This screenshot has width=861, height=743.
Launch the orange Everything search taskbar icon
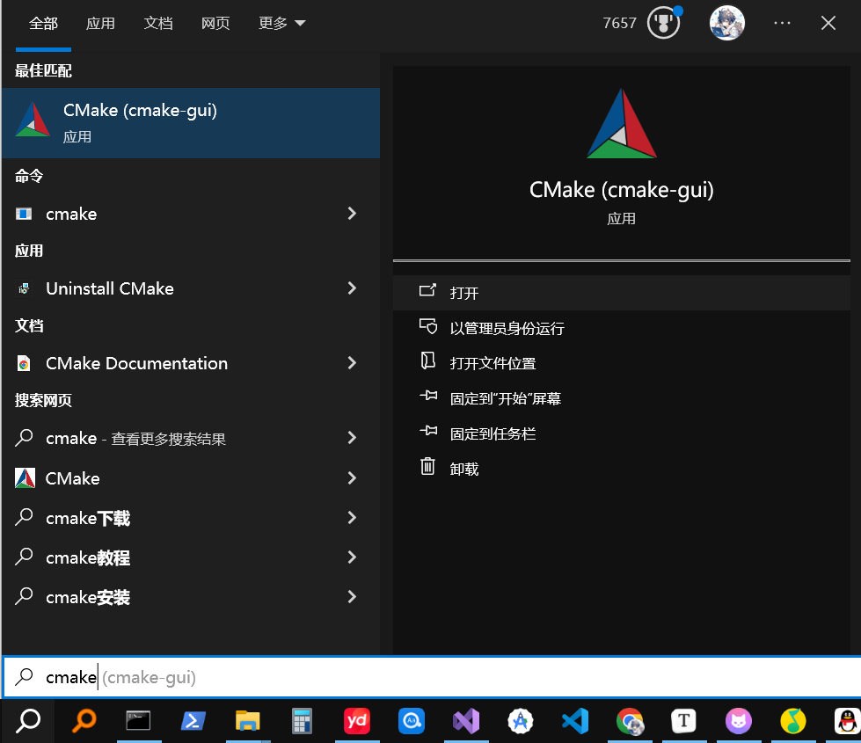coord(84,721)
